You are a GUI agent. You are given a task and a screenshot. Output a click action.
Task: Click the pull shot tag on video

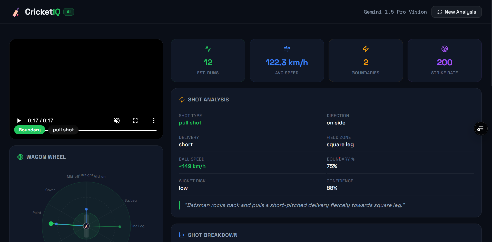63,130
